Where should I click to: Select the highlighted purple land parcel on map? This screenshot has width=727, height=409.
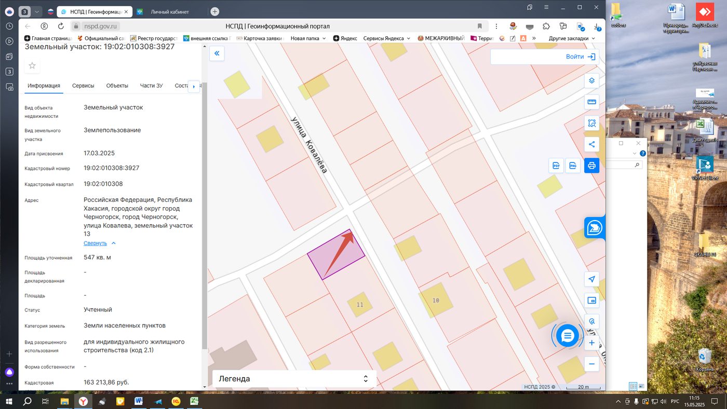click(335, 255)
